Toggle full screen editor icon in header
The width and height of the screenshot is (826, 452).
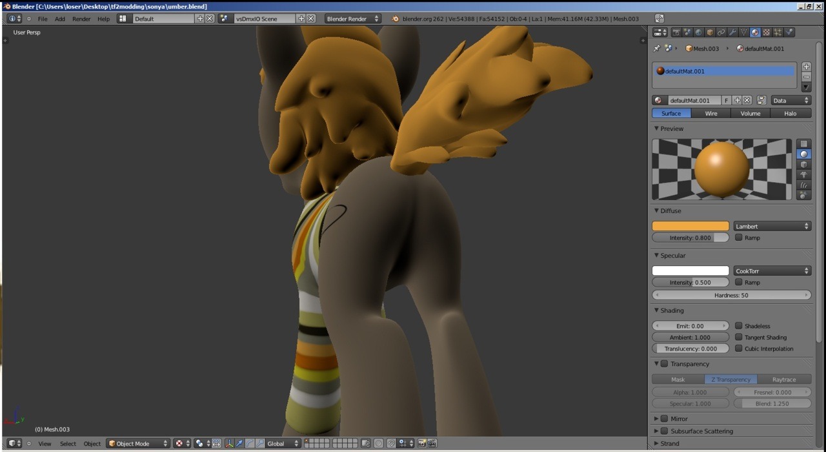659,19
